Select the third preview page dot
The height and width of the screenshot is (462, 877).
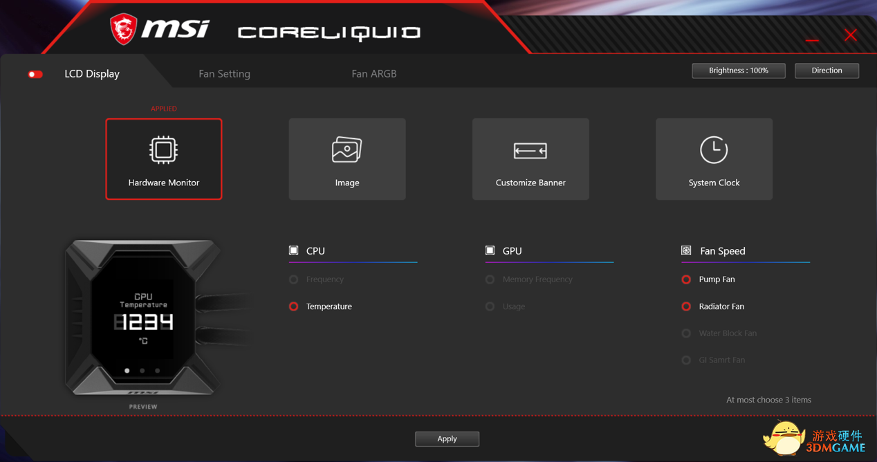[158, 371]
